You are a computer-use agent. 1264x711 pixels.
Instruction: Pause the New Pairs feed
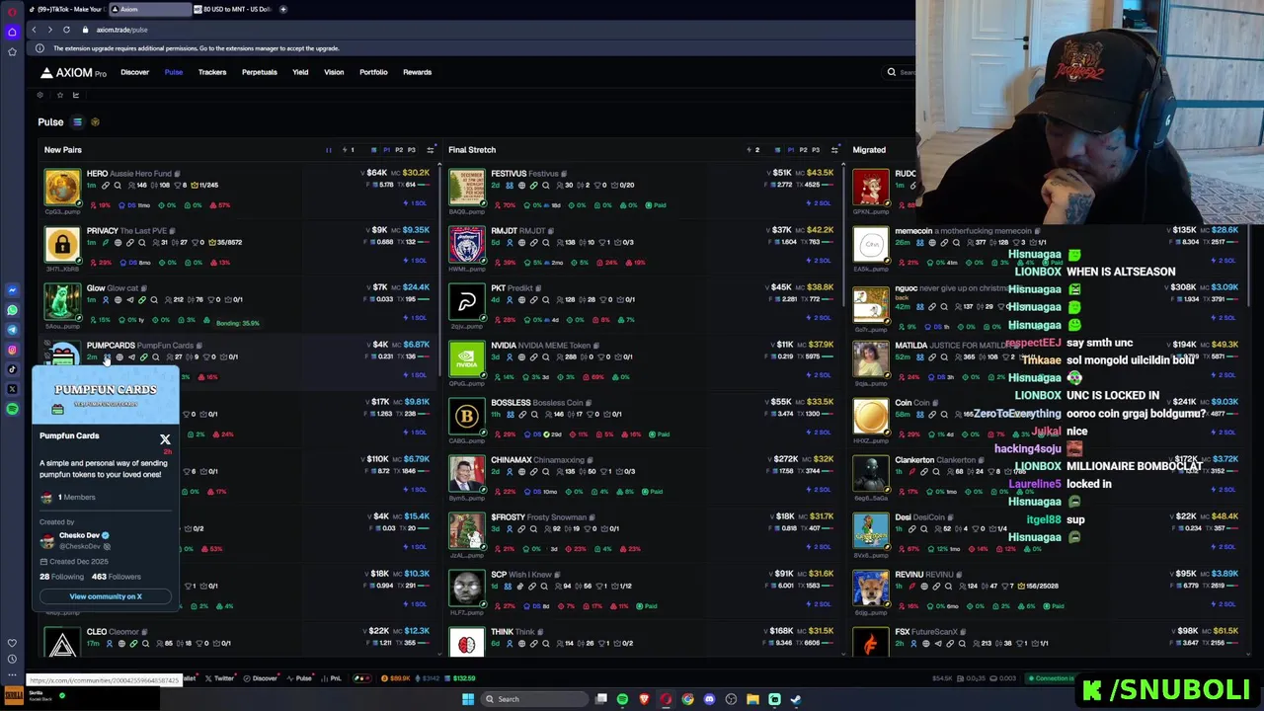click(329, 150)
